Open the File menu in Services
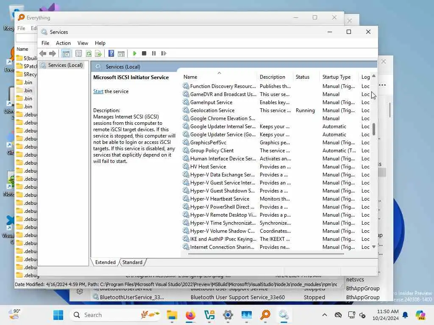Image resolution: width=434 pixels, height=325 pixels. (45, 43)
